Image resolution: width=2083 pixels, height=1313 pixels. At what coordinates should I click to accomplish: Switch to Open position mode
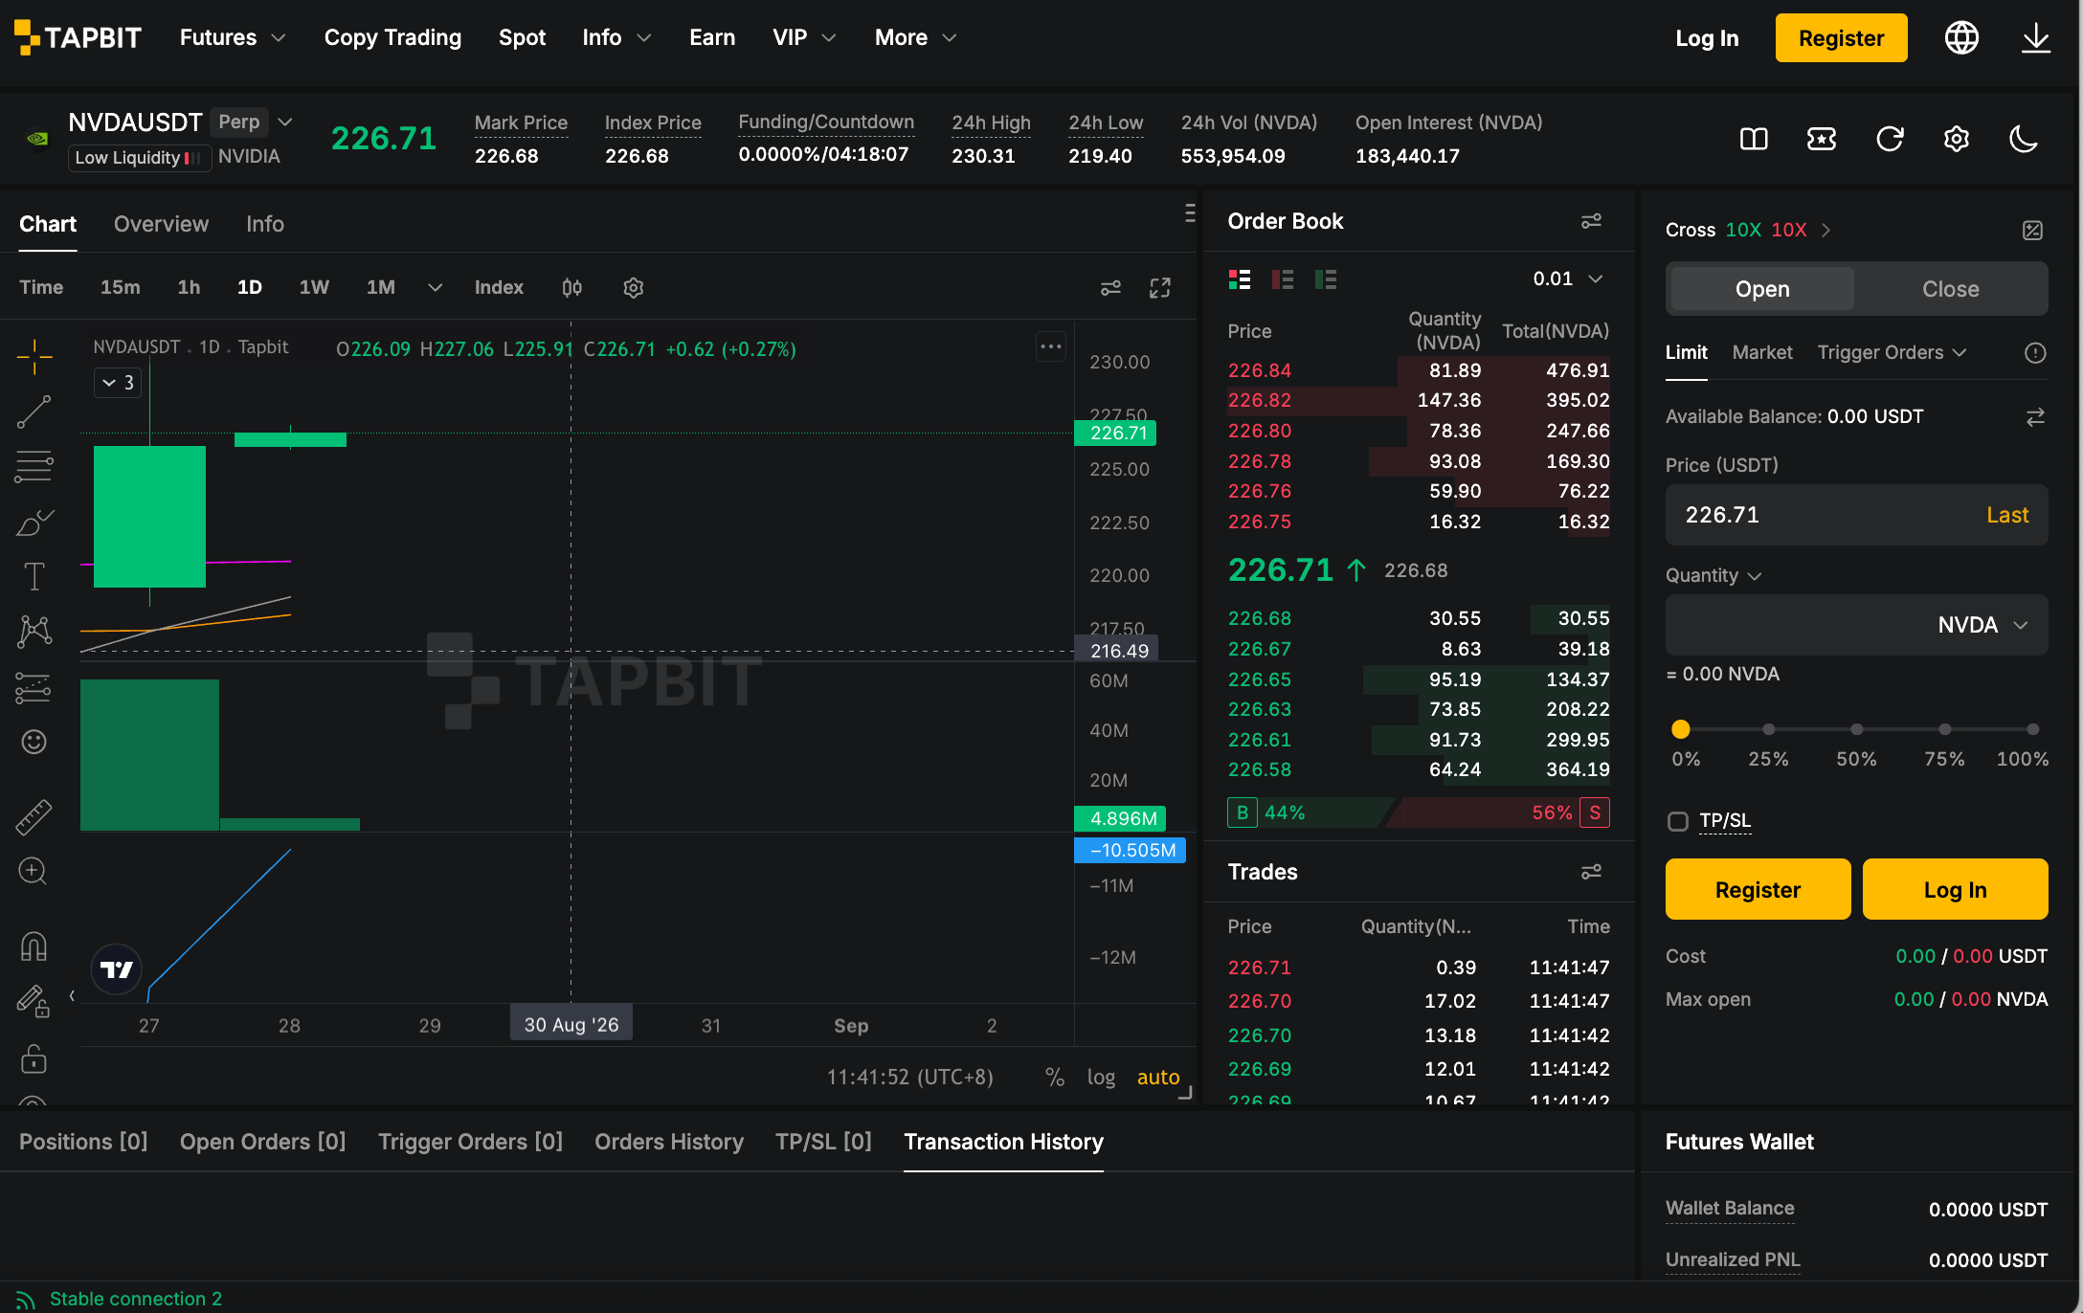click(1761, 289)
